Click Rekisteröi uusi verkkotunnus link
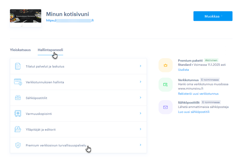Viewport: 239px width, 157px height. (196, 94)
